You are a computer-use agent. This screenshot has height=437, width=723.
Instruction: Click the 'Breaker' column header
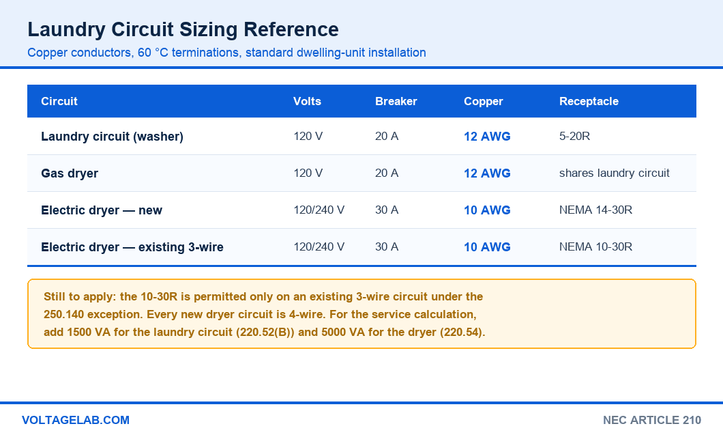(396, 102)
